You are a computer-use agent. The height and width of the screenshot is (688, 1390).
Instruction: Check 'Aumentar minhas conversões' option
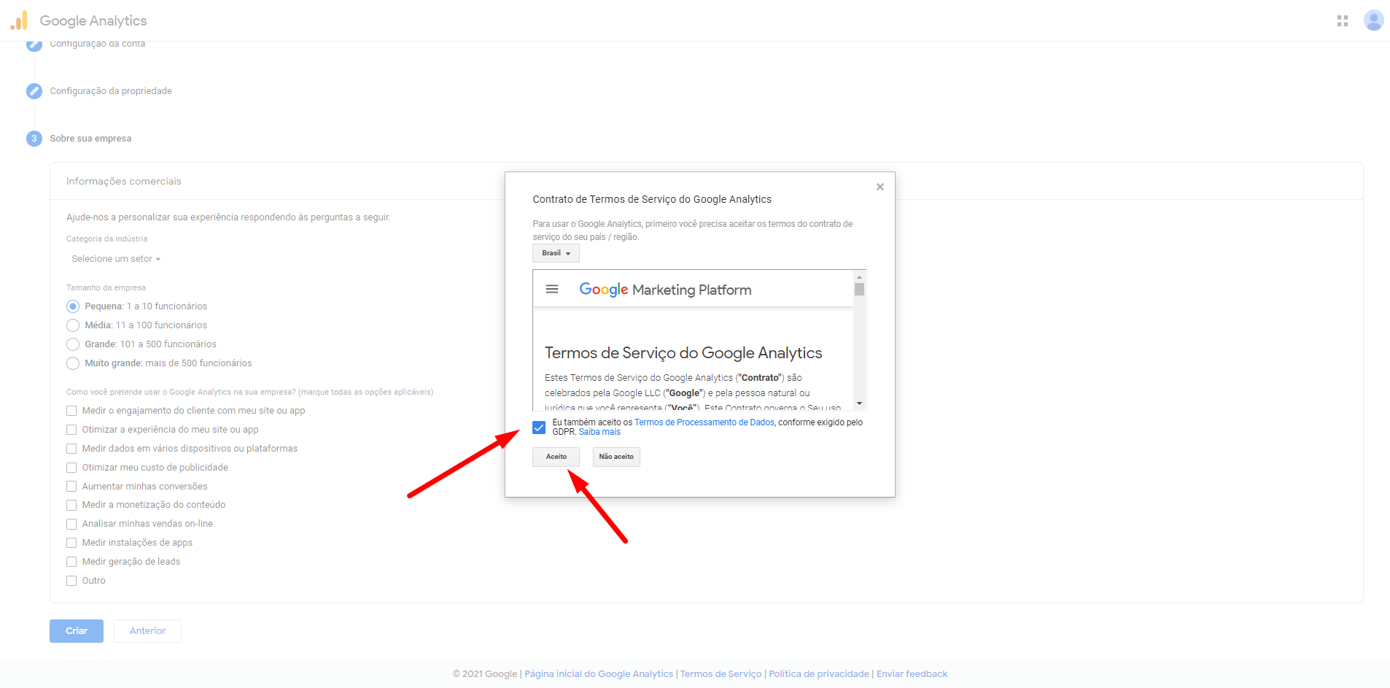tap(71, 487)
